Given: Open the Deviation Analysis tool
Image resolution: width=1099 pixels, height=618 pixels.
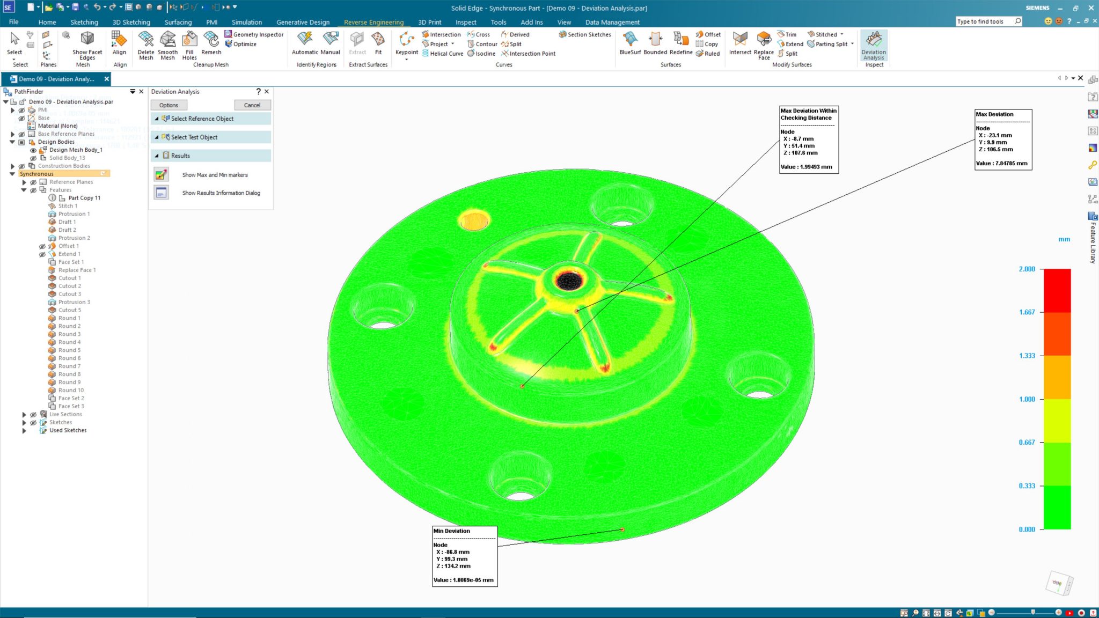Looking at the screenshot, I should click(874, 46).
